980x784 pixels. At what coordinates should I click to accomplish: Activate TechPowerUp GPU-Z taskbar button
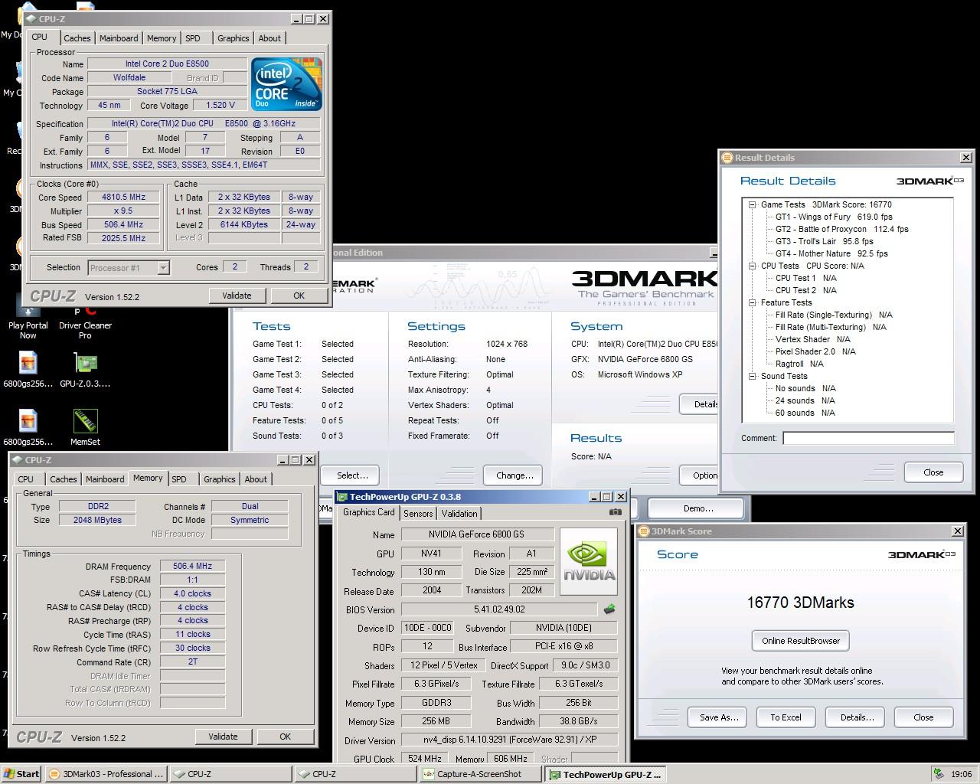click(605, 774)
